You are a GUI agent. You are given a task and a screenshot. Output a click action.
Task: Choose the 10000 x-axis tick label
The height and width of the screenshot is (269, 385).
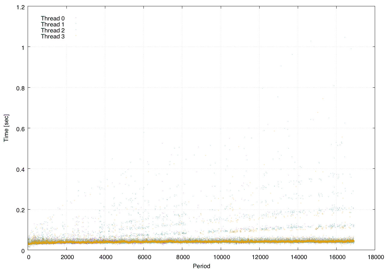pos(221,257)
